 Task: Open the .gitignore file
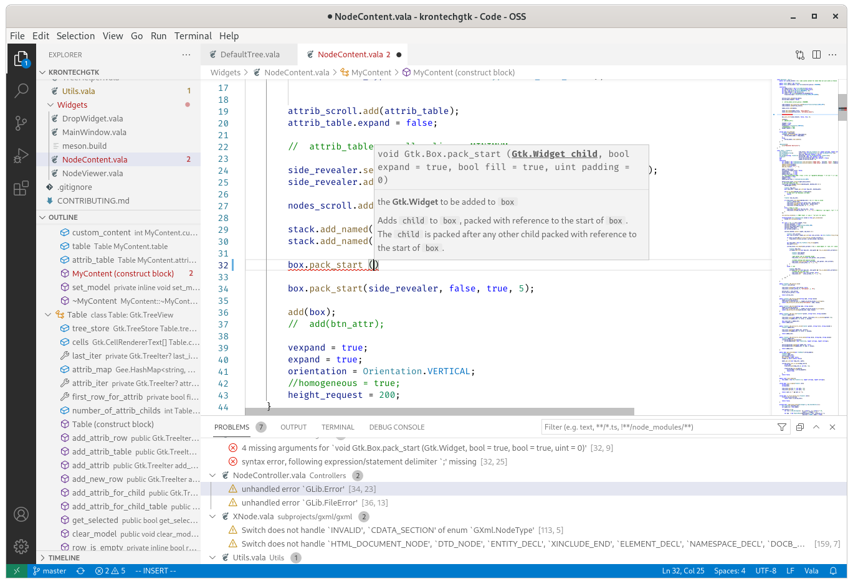coord(118,187)
